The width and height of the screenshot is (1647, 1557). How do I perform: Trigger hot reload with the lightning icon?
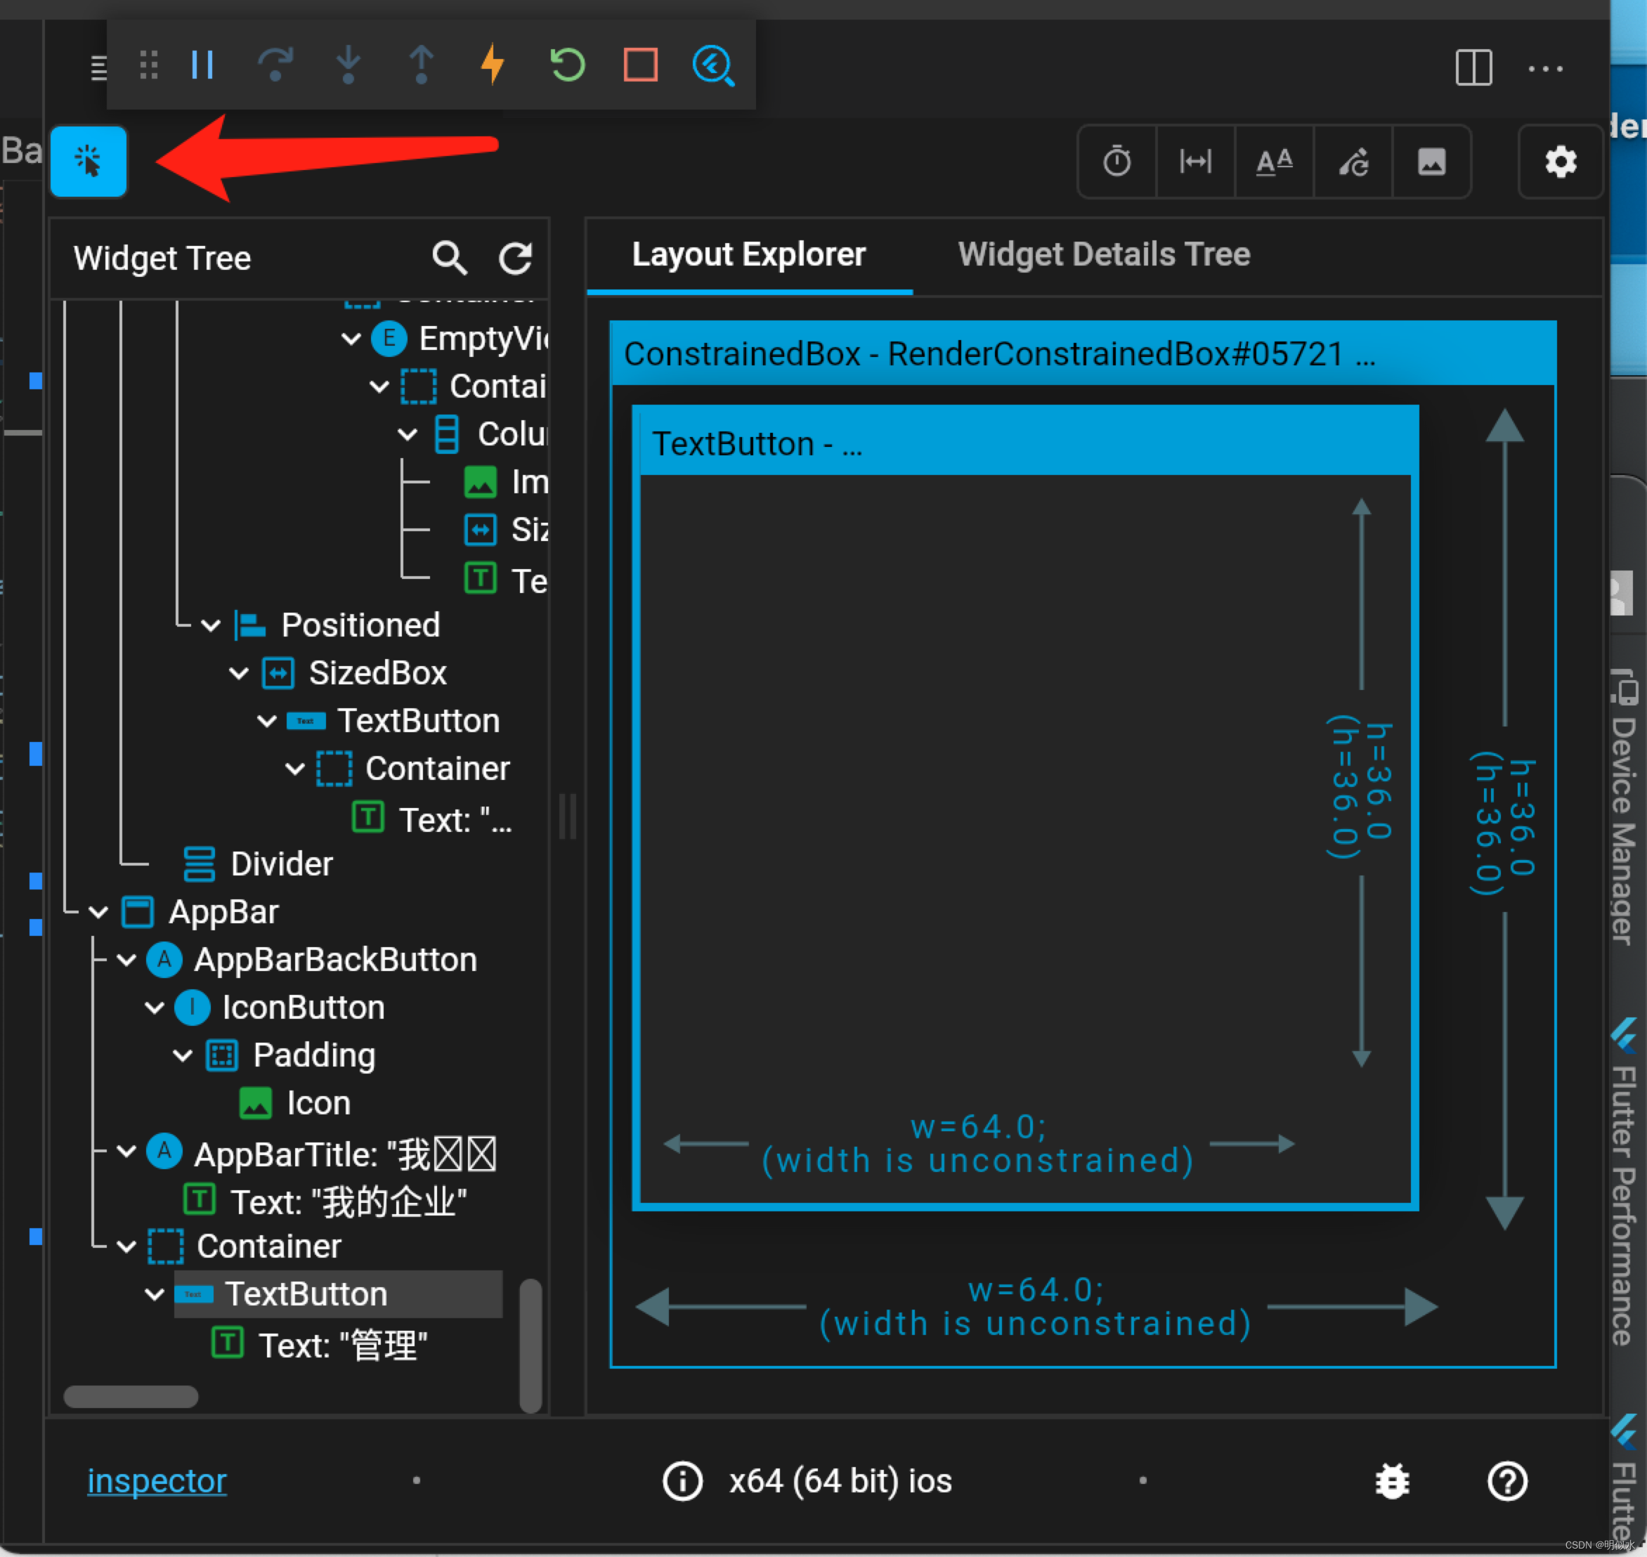pos(493,65)
